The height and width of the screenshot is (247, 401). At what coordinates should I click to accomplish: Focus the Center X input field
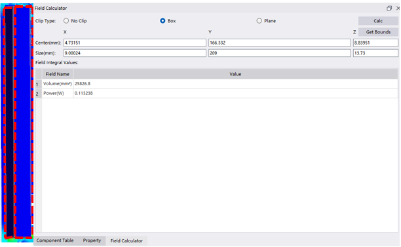(135, 43)
